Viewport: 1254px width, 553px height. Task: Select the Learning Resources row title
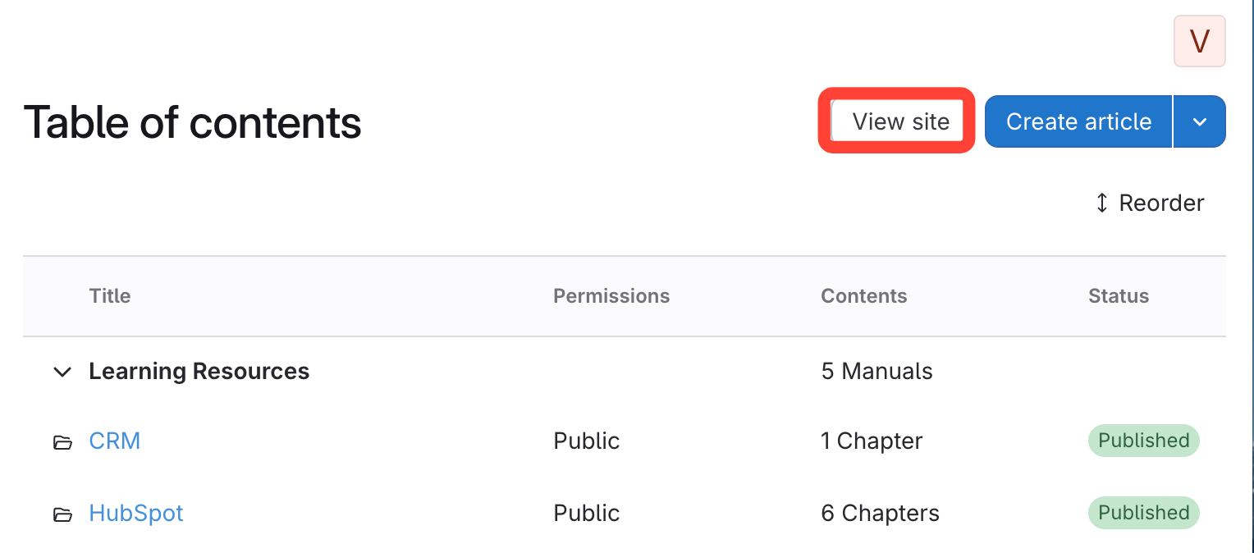pos(199,372)
